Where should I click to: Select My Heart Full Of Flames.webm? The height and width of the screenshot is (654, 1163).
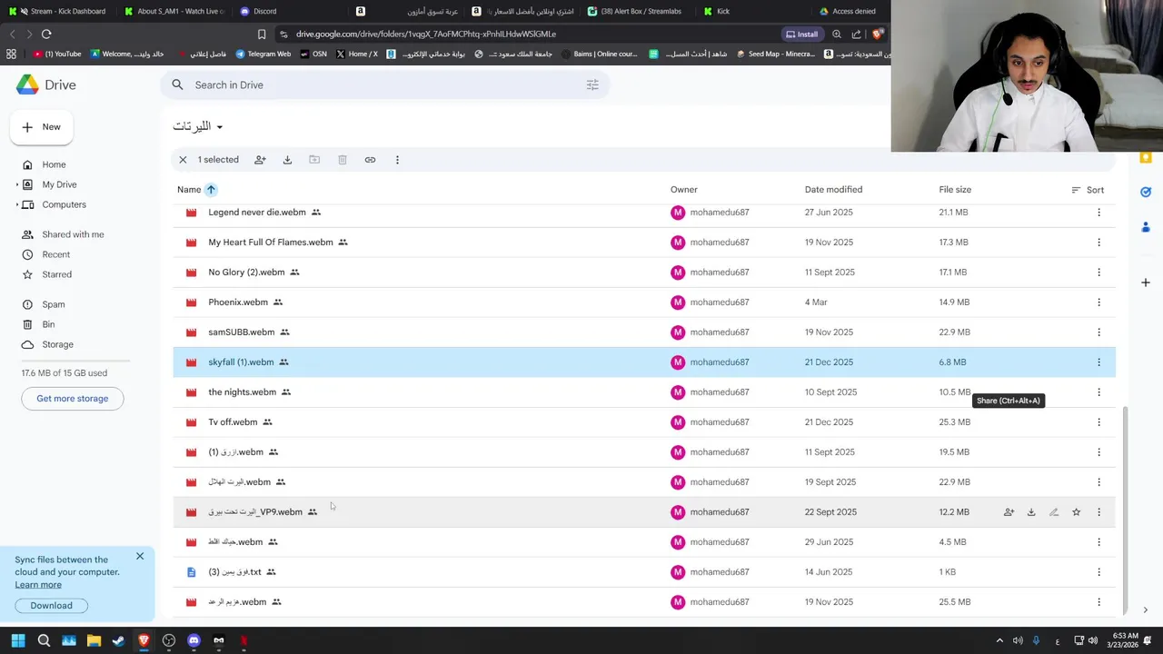click(x=644, y=243)
